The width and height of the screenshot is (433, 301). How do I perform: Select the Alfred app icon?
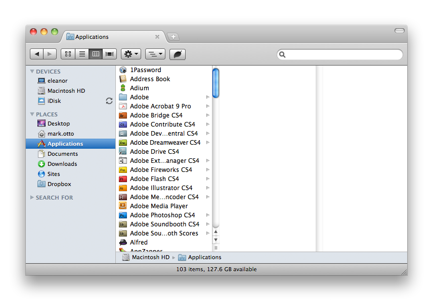pyautogui.click(x=123, y=243)
